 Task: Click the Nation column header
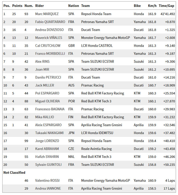74,6
